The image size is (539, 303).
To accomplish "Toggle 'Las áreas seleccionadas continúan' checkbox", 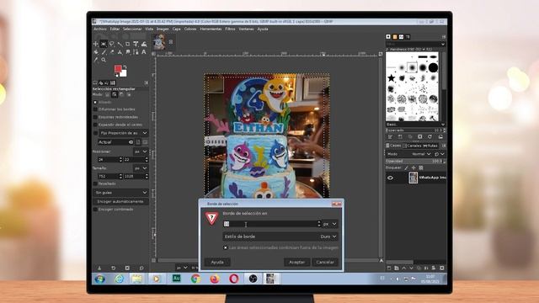I will 226,247.
